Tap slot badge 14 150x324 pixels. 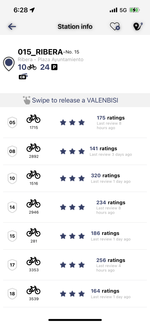tap(12, 207)
